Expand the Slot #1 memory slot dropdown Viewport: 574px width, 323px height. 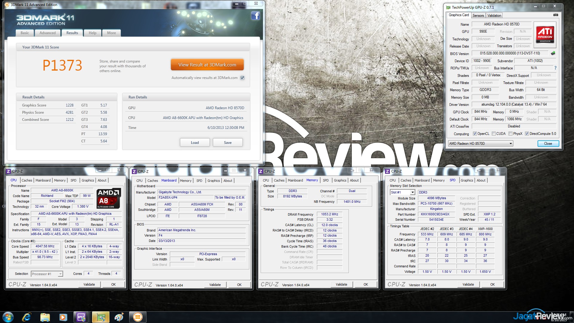pyautogui.click(x=413, y=192)
